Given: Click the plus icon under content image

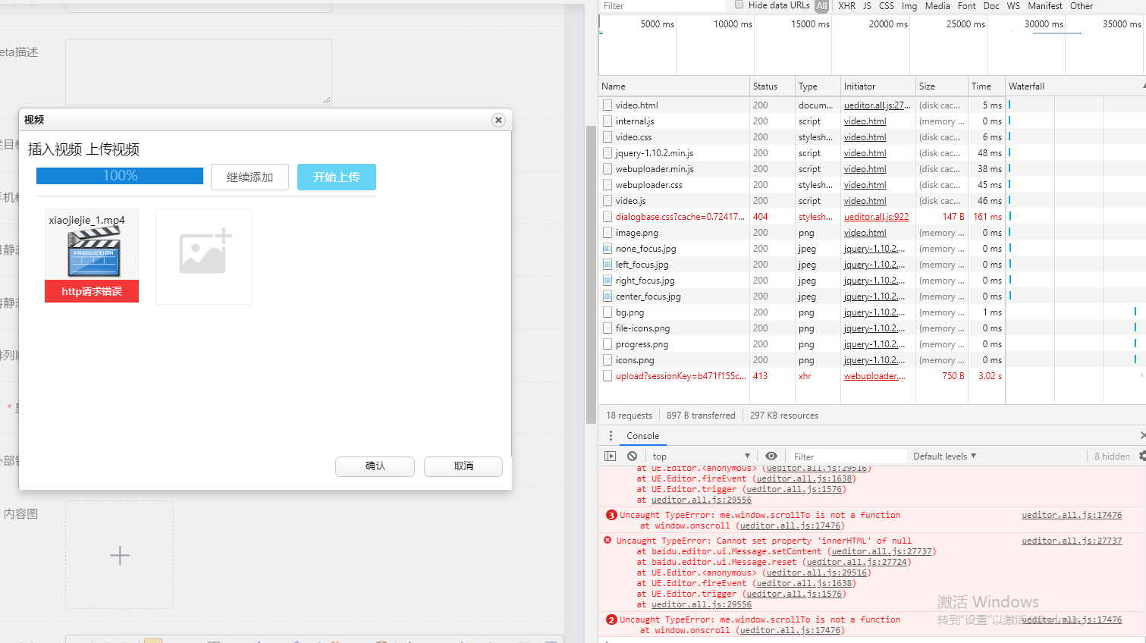Looking at the screenshot, I should coord(120,555).
